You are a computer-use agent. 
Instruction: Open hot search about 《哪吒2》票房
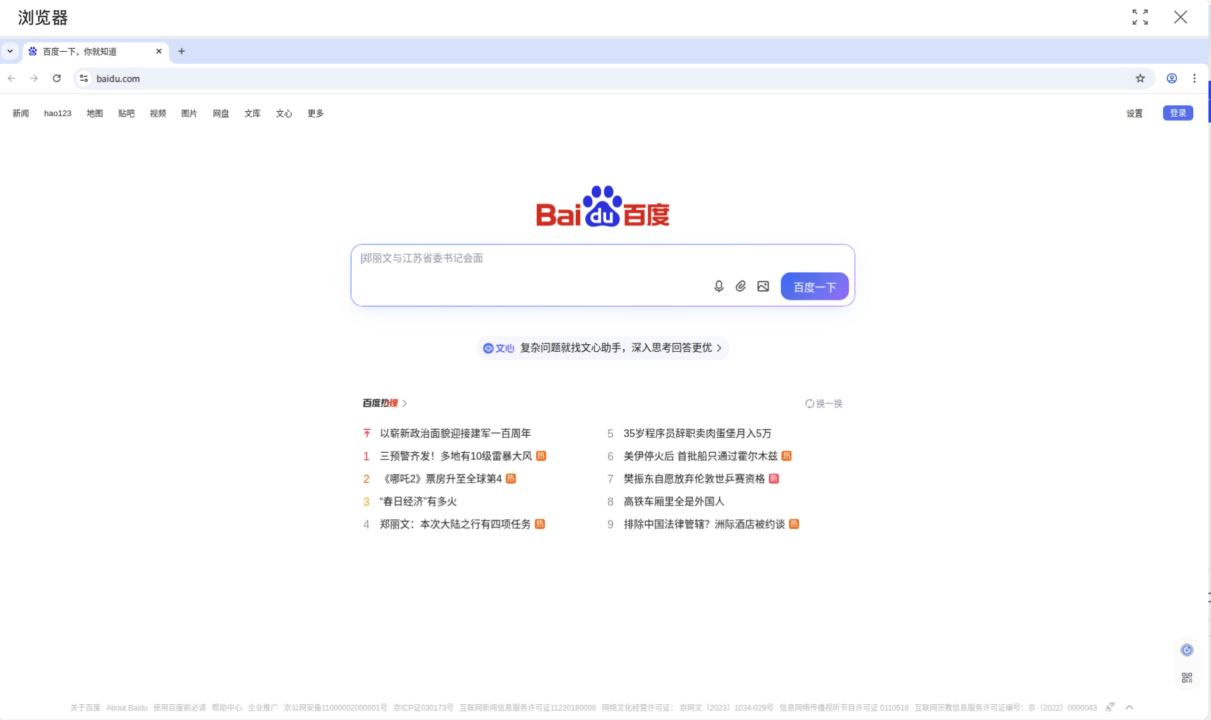tap(442, 479)
